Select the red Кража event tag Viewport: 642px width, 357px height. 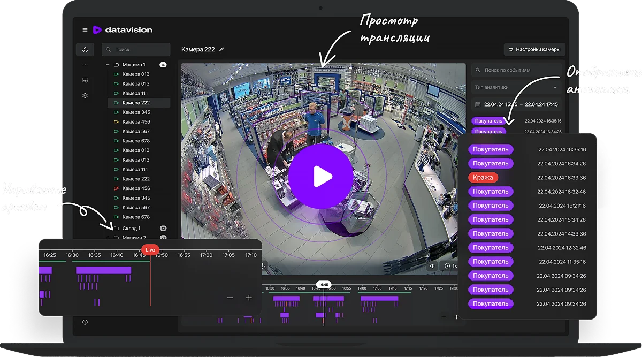click(483, 178)
